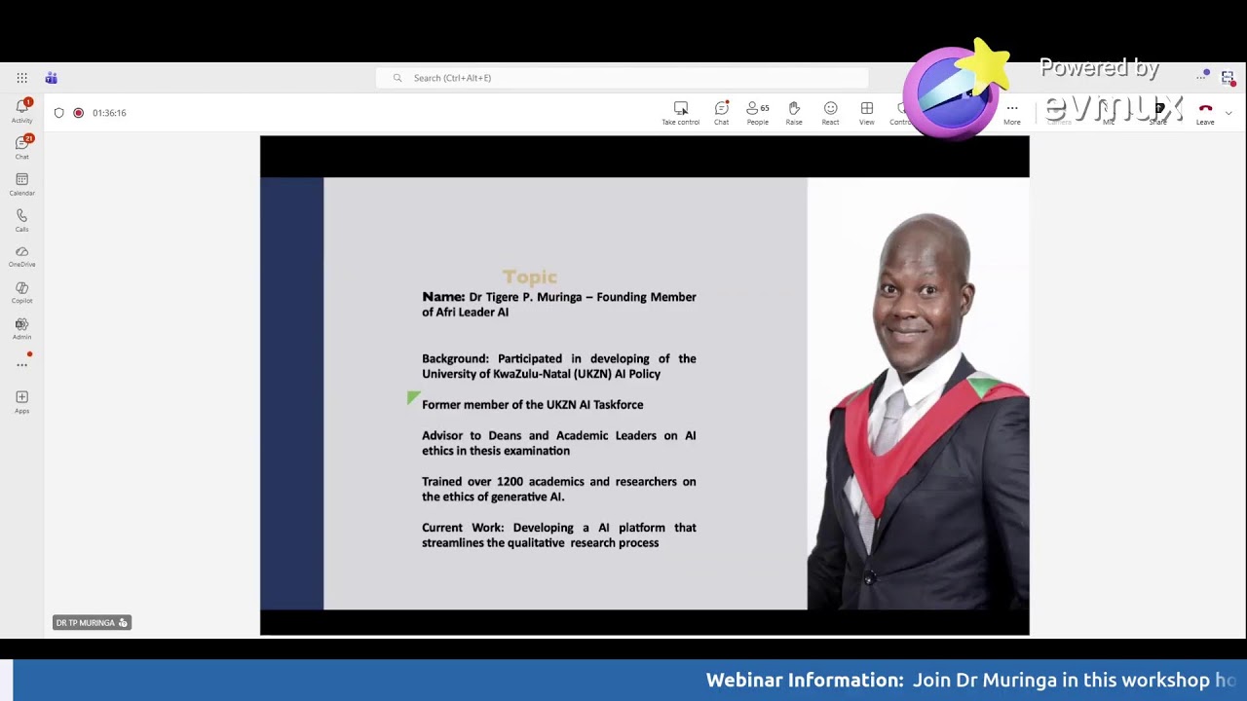
Task: Open the meeting Chat panel
Action: [721, 113]
